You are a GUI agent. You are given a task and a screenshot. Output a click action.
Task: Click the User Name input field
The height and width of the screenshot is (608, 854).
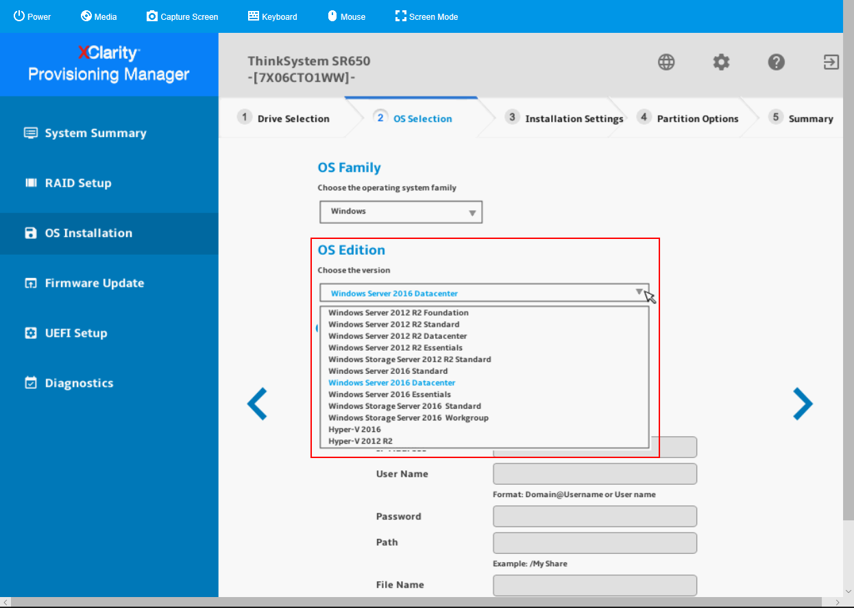(x=595, y=474)
